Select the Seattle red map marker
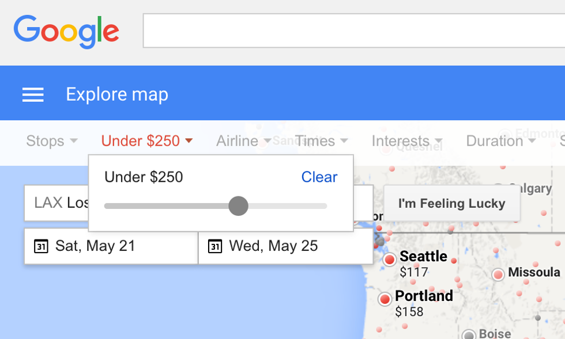 (390, 260)
